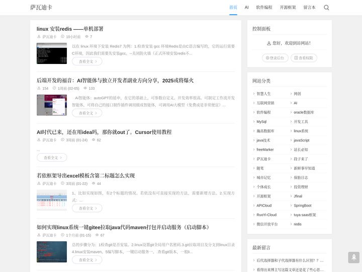
Task: Click 查看全文 under the redis article
Action: point(87,61)
